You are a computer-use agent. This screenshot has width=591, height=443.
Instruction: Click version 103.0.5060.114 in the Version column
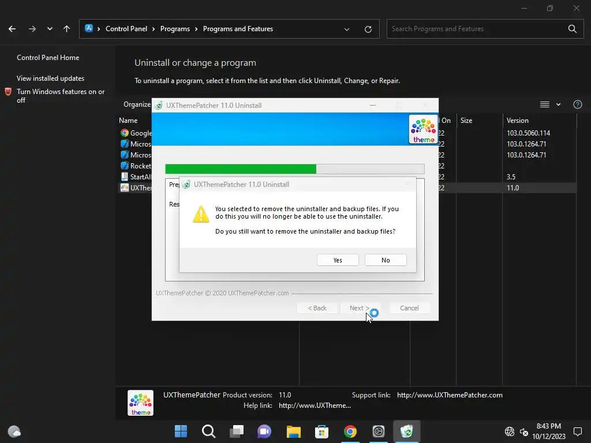coord(528,133)
